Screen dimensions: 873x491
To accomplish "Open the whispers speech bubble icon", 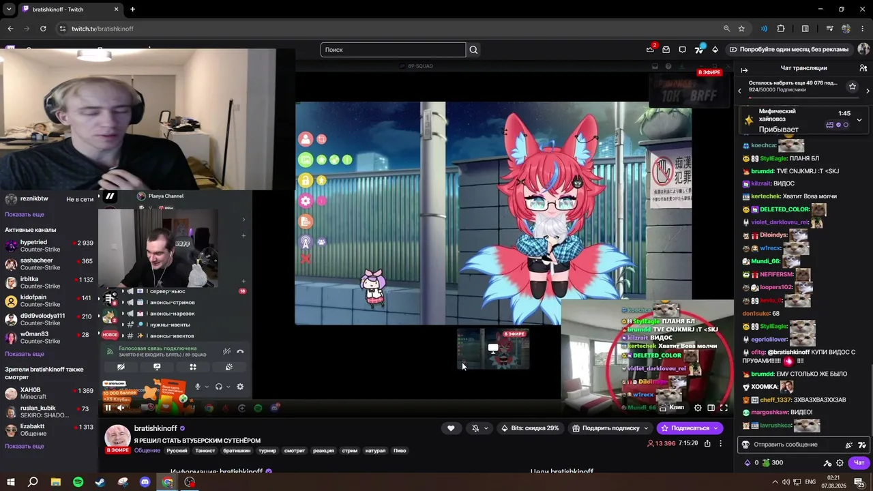I will click(682, 49).
